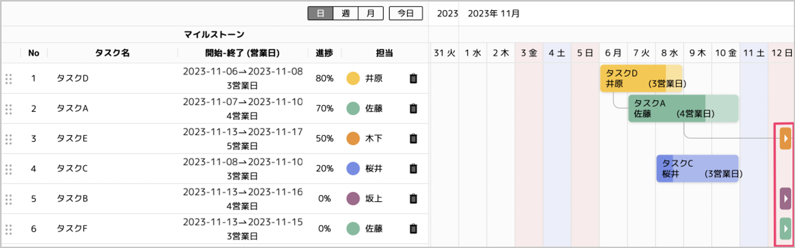The height and width of the screenshot is (248, 795).
Task: Click the タスク名 column header
Action: pos(112,53)
